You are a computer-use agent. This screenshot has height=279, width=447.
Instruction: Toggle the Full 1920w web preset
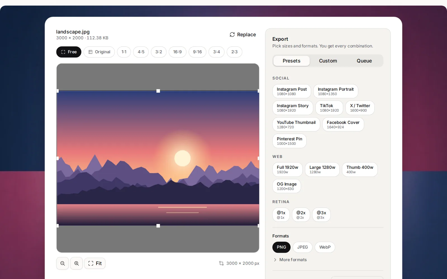coord(287,169)
